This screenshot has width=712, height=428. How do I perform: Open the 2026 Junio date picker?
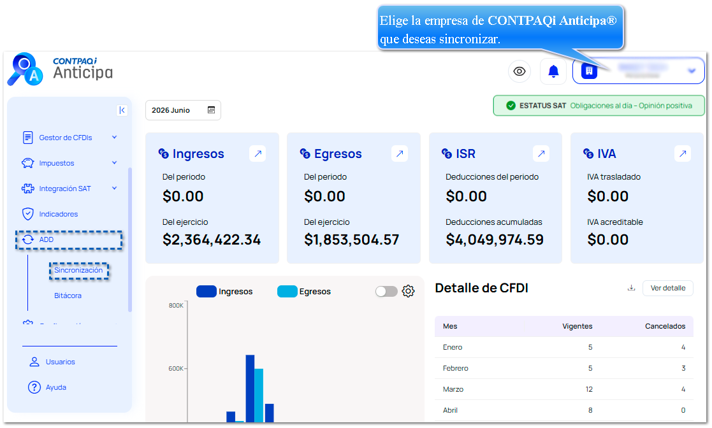[x=183, y=110]
